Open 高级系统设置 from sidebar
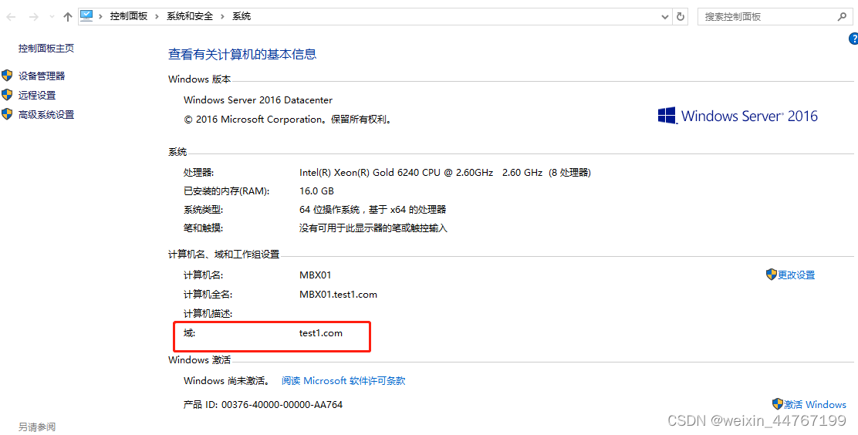This screenshot has width=858, height=435. click(x=46, y=115)
